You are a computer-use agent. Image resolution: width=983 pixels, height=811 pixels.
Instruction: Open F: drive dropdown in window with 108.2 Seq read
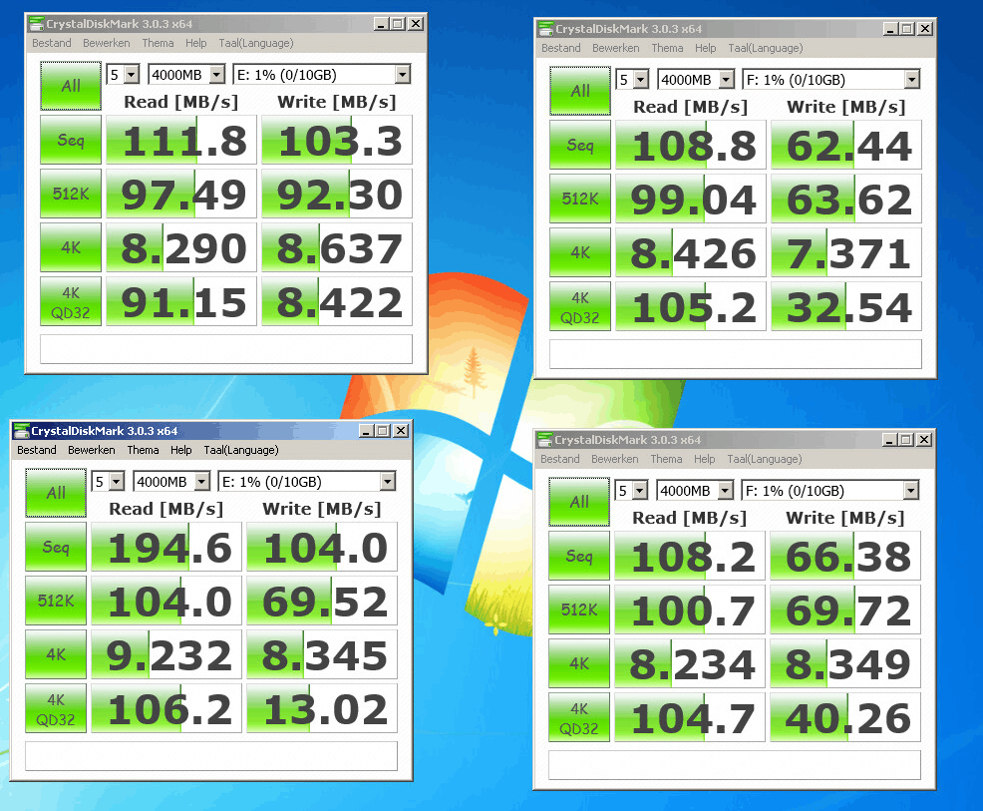830,491
